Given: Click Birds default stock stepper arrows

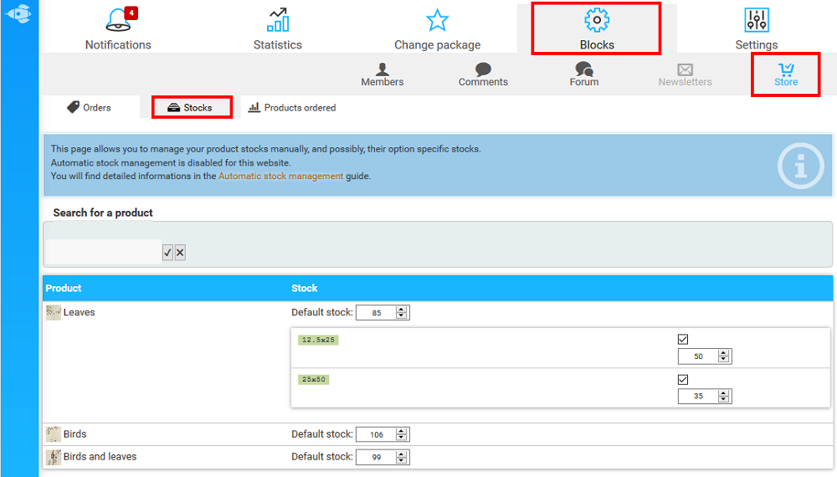Looking at the screenshot, I should point(402,434).
